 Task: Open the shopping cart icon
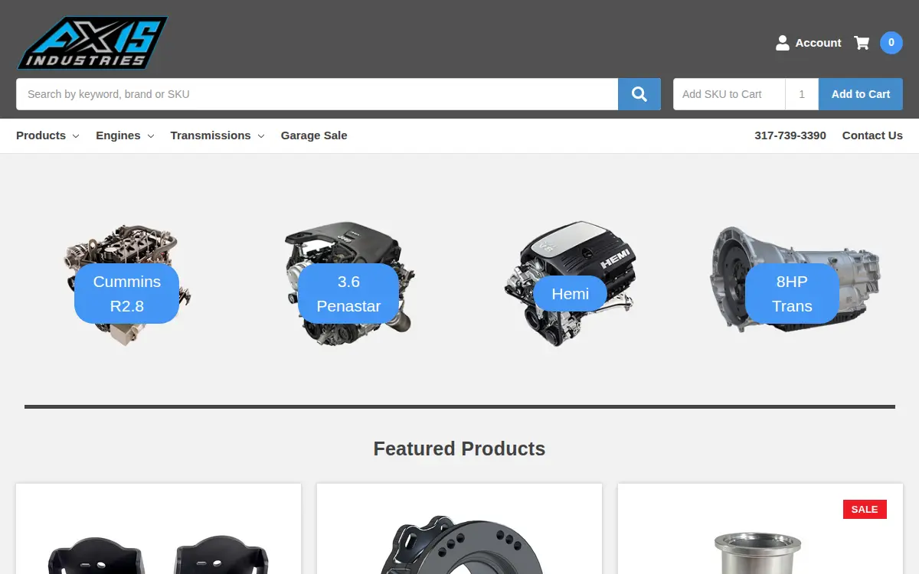tap(862, 43)
